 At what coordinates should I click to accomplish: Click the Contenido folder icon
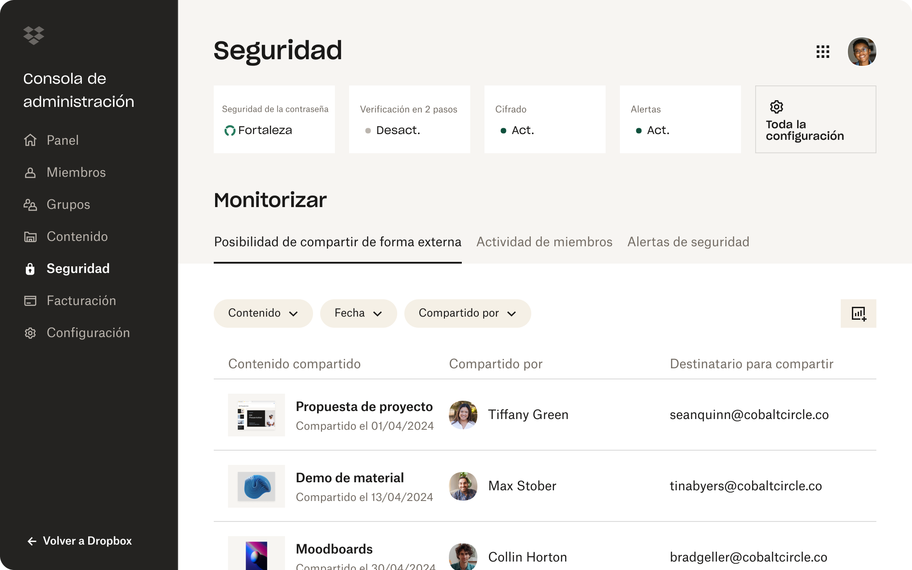[x=30, y=236]
